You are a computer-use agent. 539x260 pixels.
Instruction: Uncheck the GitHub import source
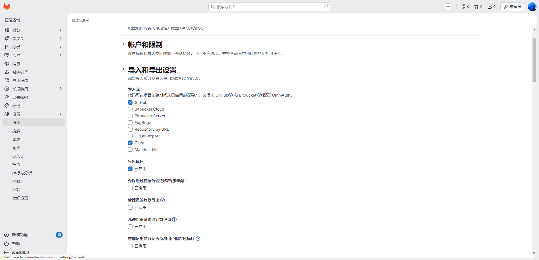point(130,102)
